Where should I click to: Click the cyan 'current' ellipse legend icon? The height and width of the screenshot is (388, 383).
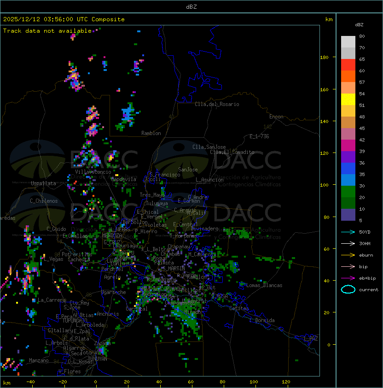coord(348,289)
